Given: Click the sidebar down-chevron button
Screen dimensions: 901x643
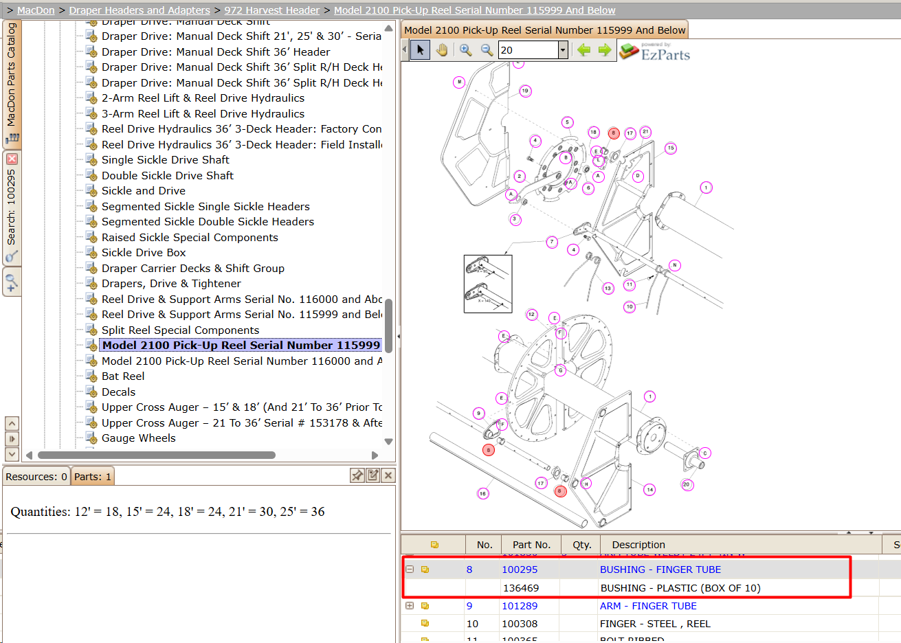Looking at the screenshot, I should click(12, 454).
